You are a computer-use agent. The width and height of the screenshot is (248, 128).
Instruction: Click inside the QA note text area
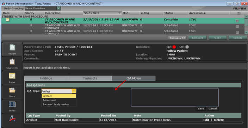175,97
